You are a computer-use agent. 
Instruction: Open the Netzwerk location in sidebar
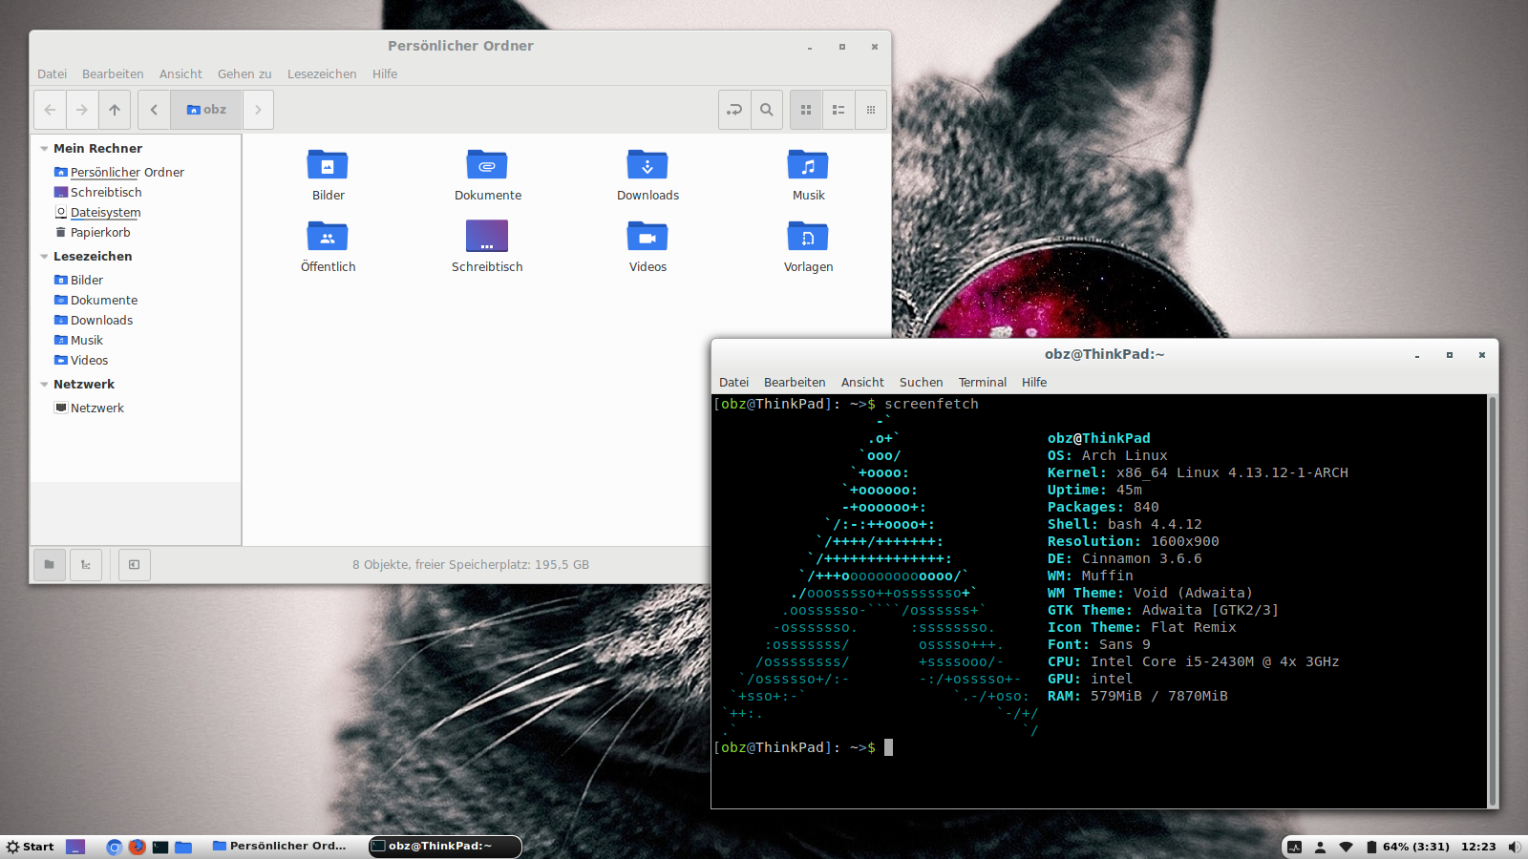click(x=90, y=409)
